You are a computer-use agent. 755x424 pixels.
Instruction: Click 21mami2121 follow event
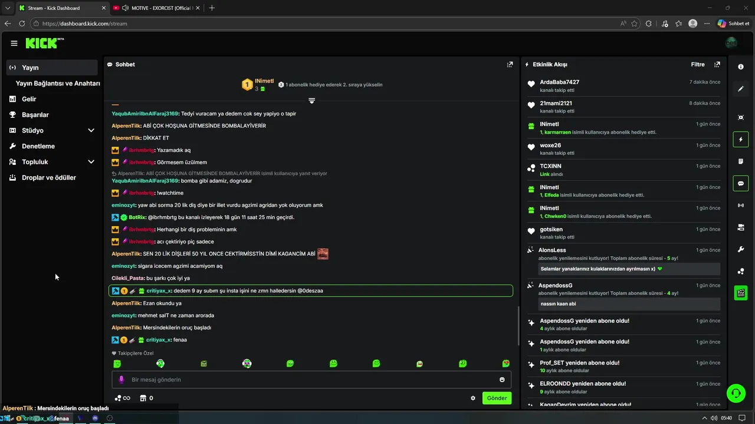(623, 107)
